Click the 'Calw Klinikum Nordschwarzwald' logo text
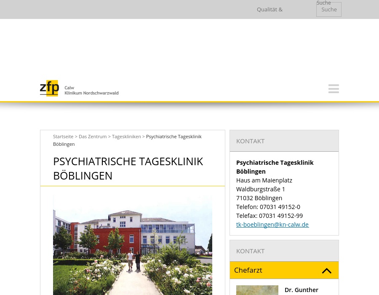Viewport: 379px width, 295px height. coord(91,90)
